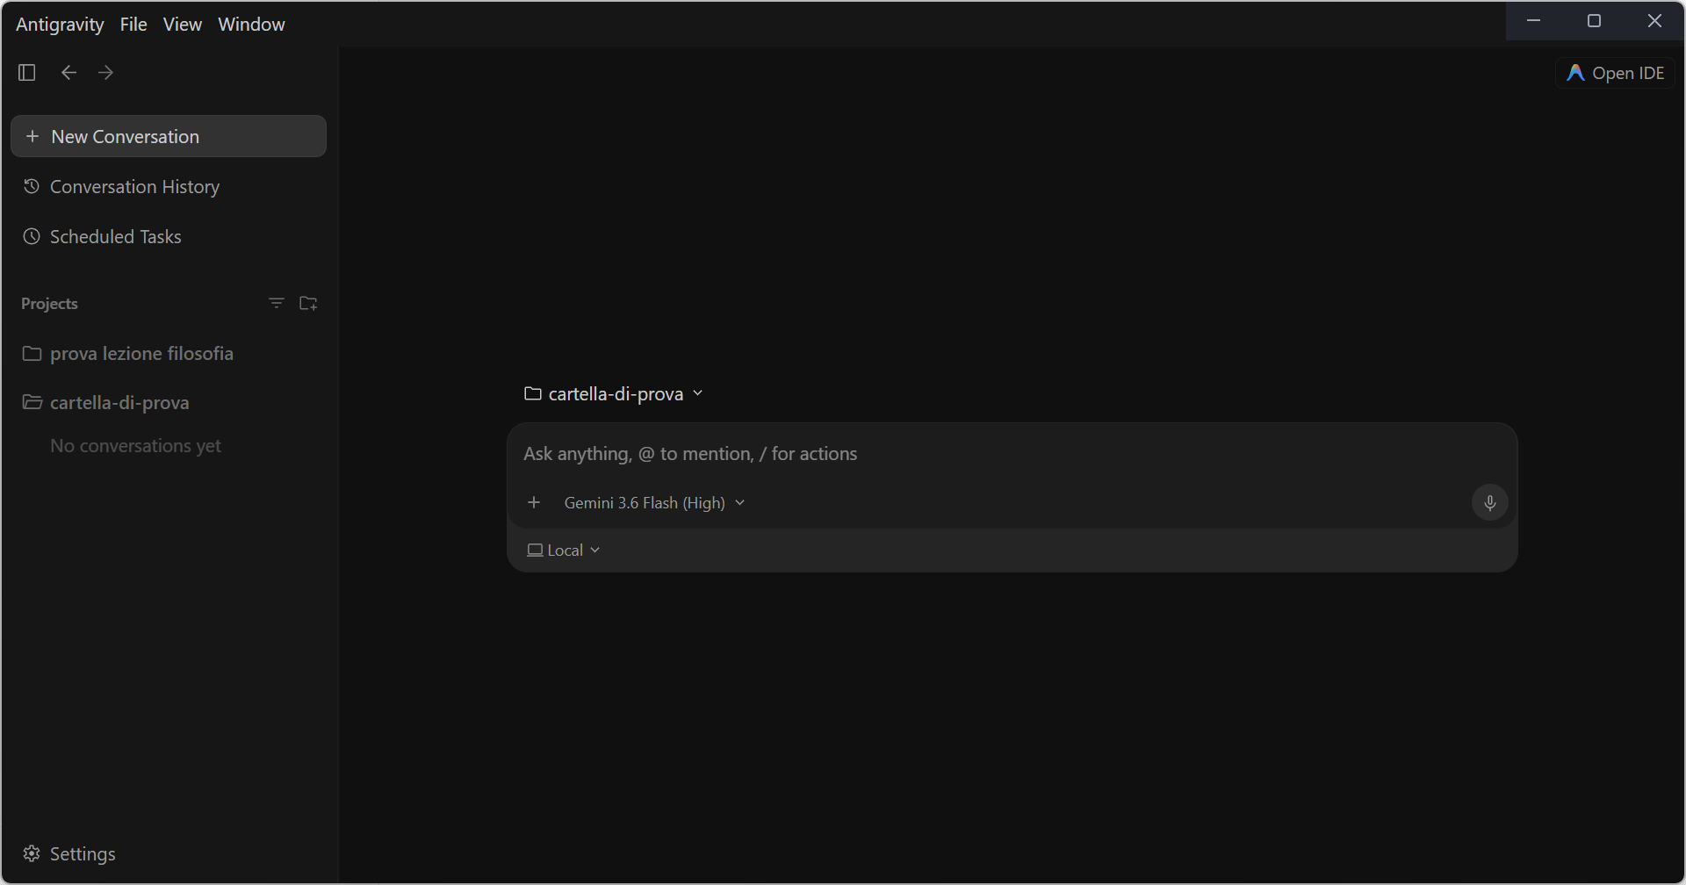The image size is (1686, 885).
Task: Collapse the cartella-di-prova project in sidebar
Action: 169,402
